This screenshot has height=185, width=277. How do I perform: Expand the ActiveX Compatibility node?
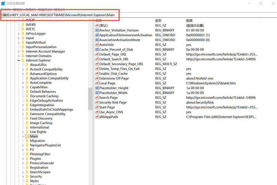click(x=22, y=69)
